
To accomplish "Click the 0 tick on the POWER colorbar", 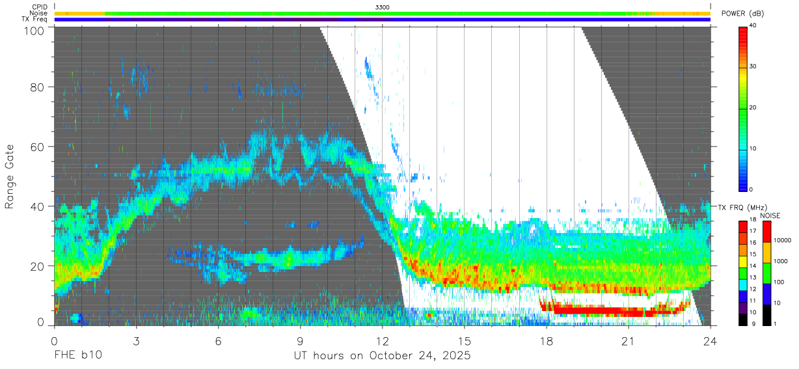I will [751, 189].
